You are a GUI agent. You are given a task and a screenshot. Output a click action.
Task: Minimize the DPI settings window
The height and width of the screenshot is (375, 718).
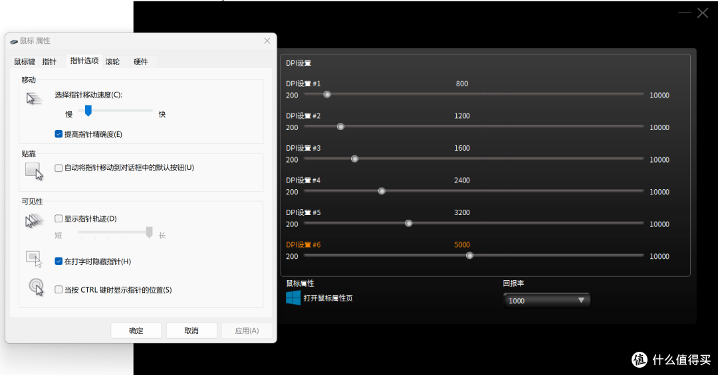[x=685, y=13]
